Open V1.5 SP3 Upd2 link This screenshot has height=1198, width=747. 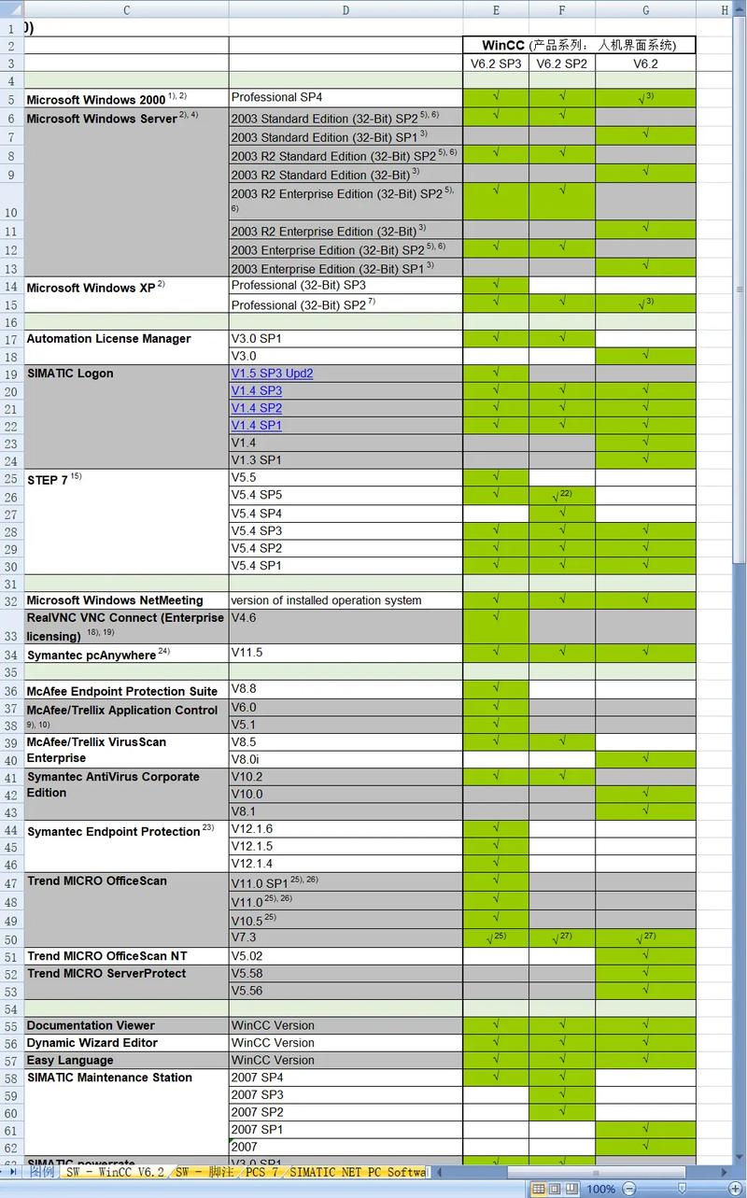tap(272, 373)
